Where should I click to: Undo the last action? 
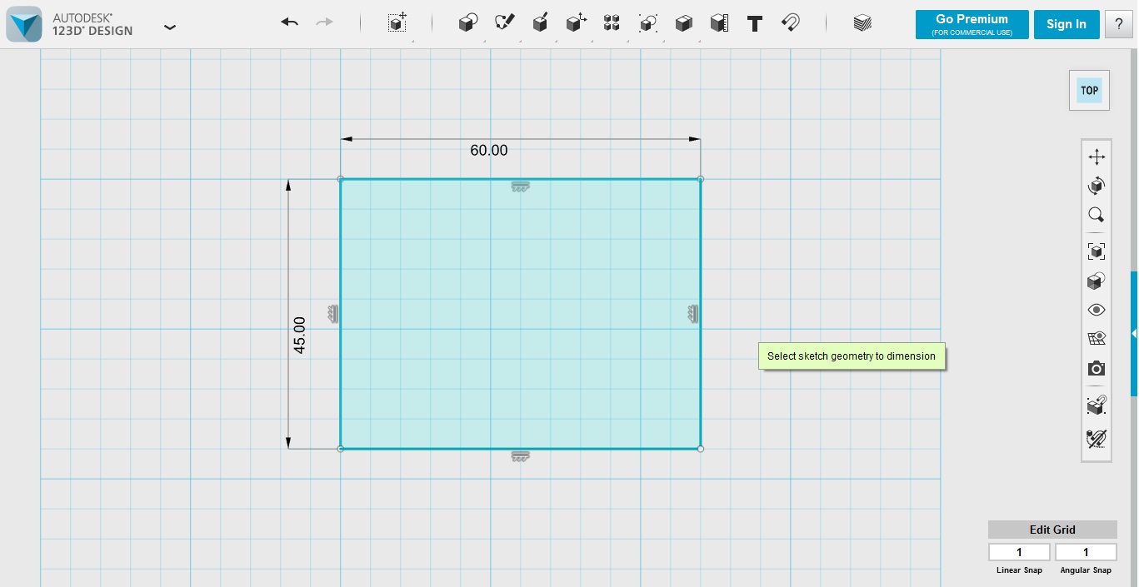tap(289, 23)
